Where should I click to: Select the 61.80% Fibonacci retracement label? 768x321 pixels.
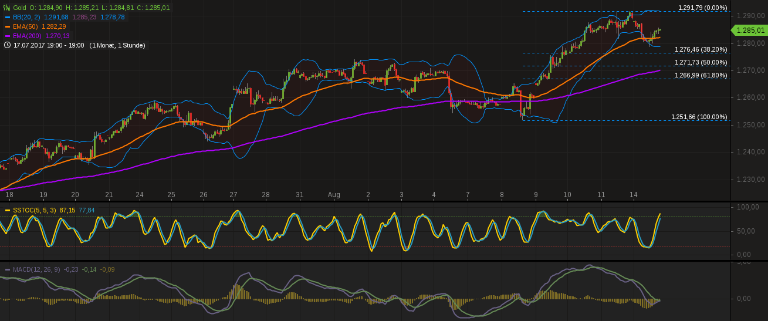[x=701, y=75]
